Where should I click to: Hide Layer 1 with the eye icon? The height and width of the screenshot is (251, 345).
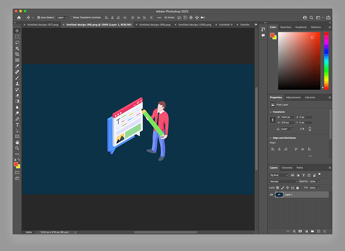[271, 195]
